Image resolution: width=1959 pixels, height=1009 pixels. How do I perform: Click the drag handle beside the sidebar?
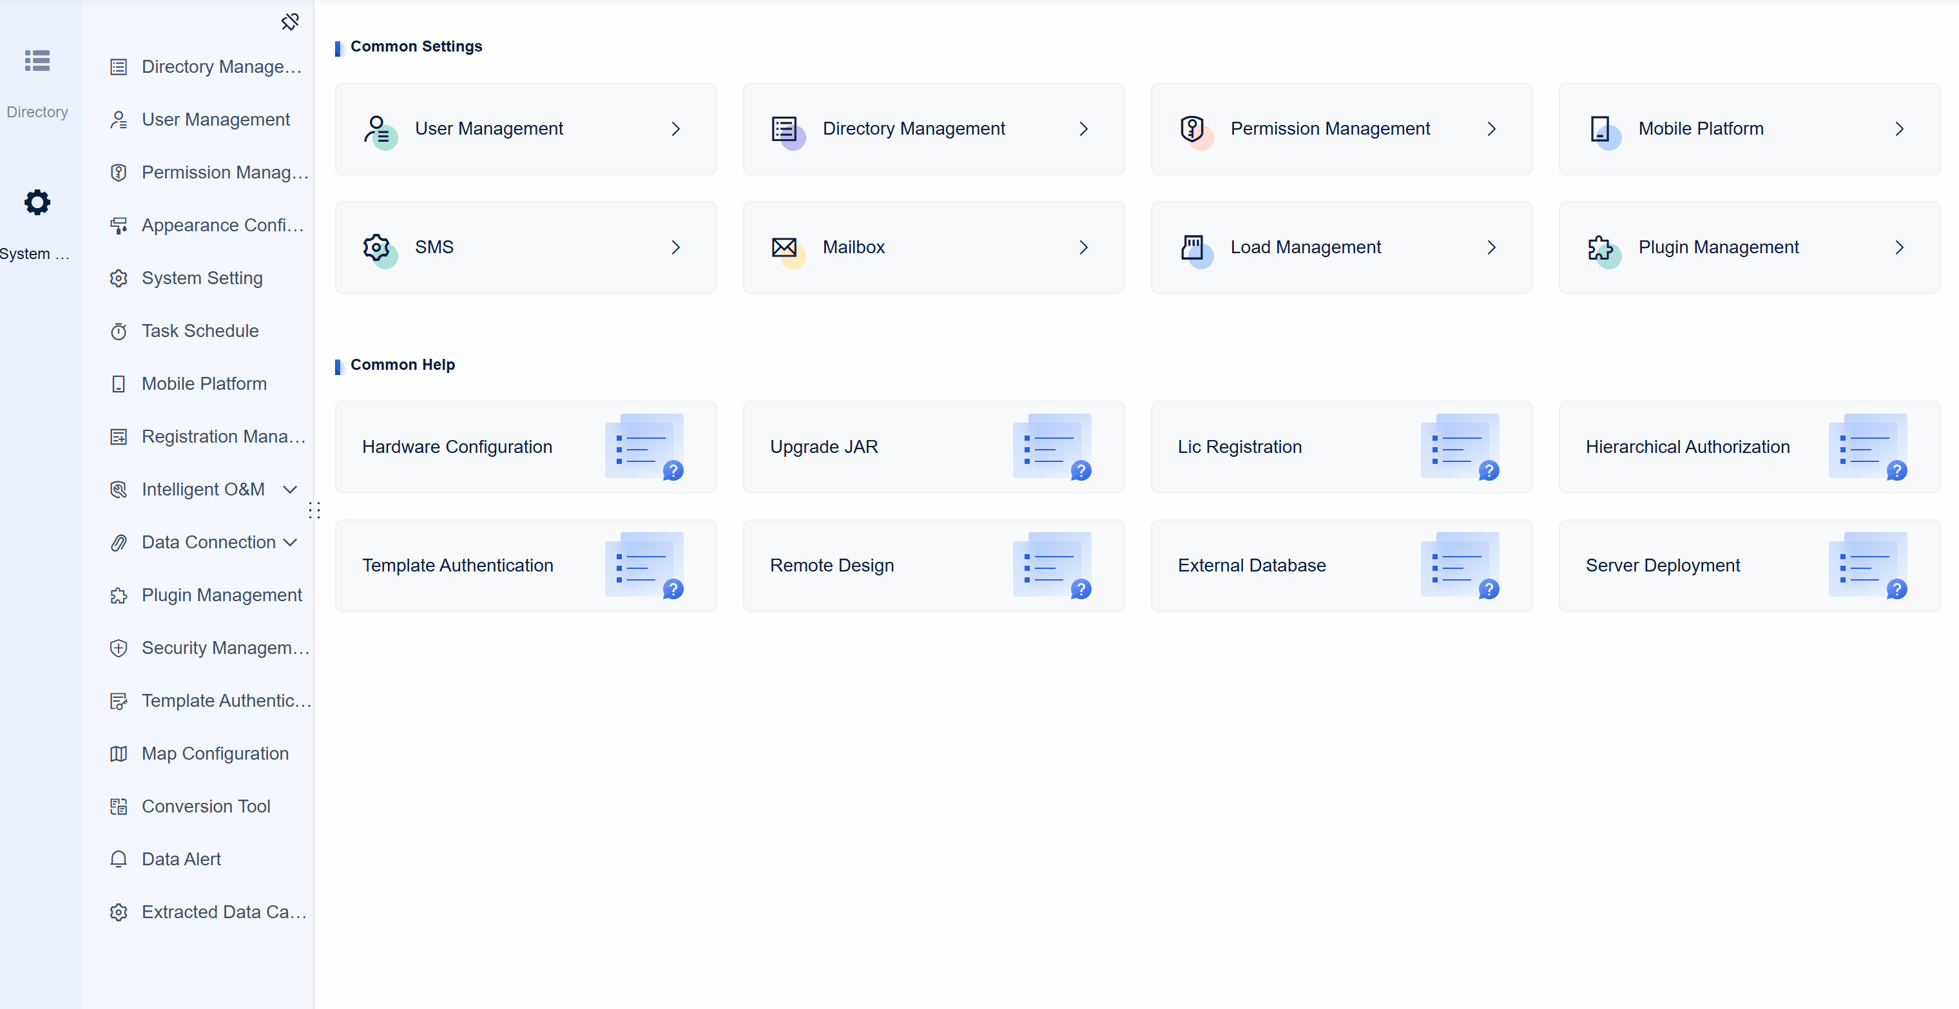(x=316, y=510)
